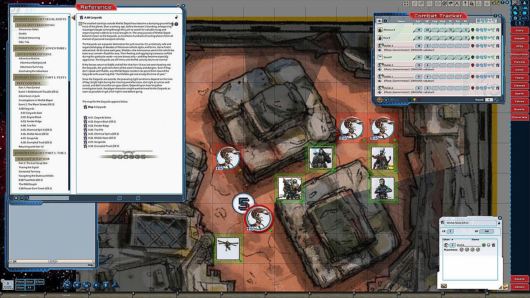Open the Encounters sidebar tab

[519, 54]
